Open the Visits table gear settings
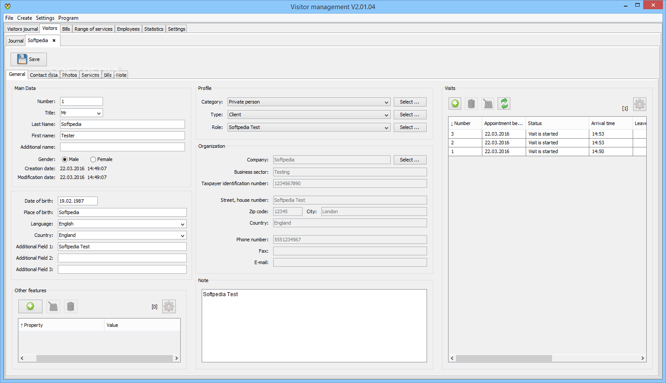Viewport: 666px width, 383px height. pyautogui.click(x=640, y=104)
